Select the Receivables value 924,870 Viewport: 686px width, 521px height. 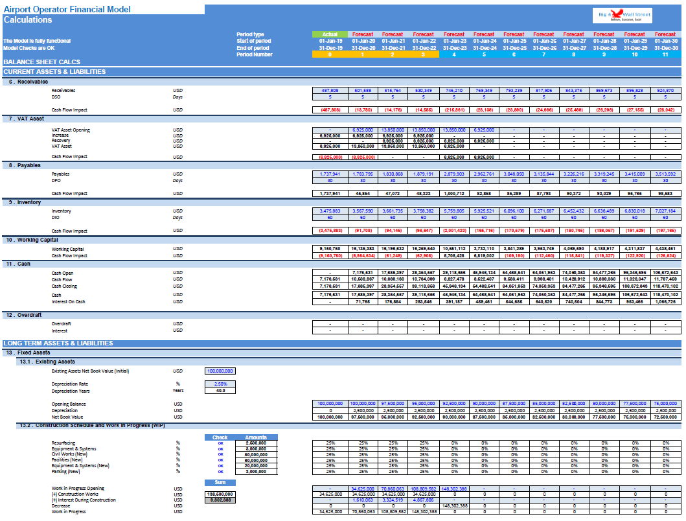(x=665, y=91)
